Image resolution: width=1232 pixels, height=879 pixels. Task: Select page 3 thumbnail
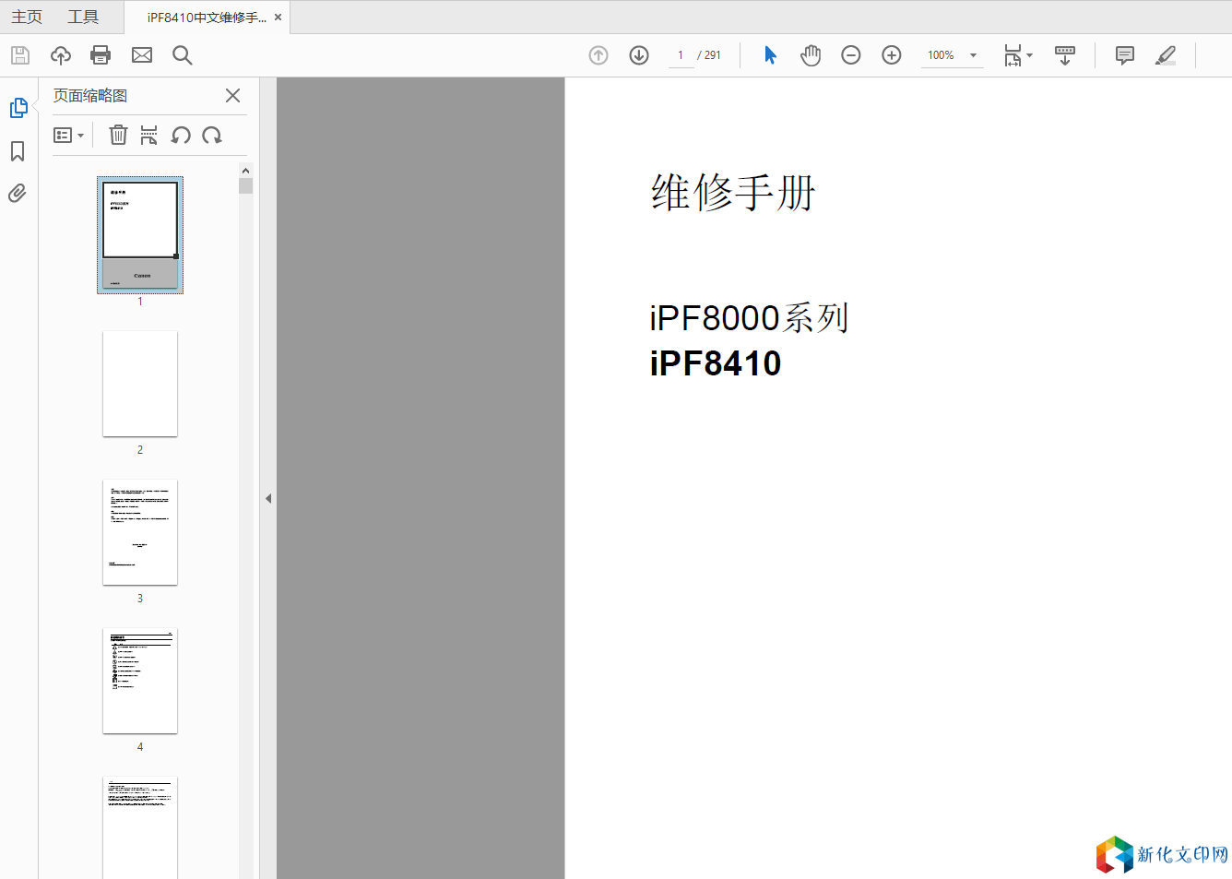pyautogui.click(x=140, y=532)
